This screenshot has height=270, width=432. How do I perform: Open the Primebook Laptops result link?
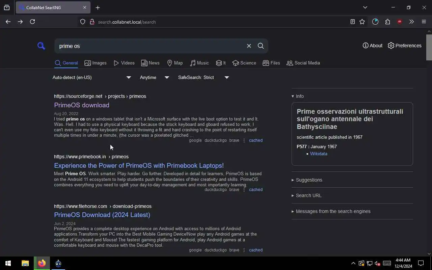click(139, 165)
